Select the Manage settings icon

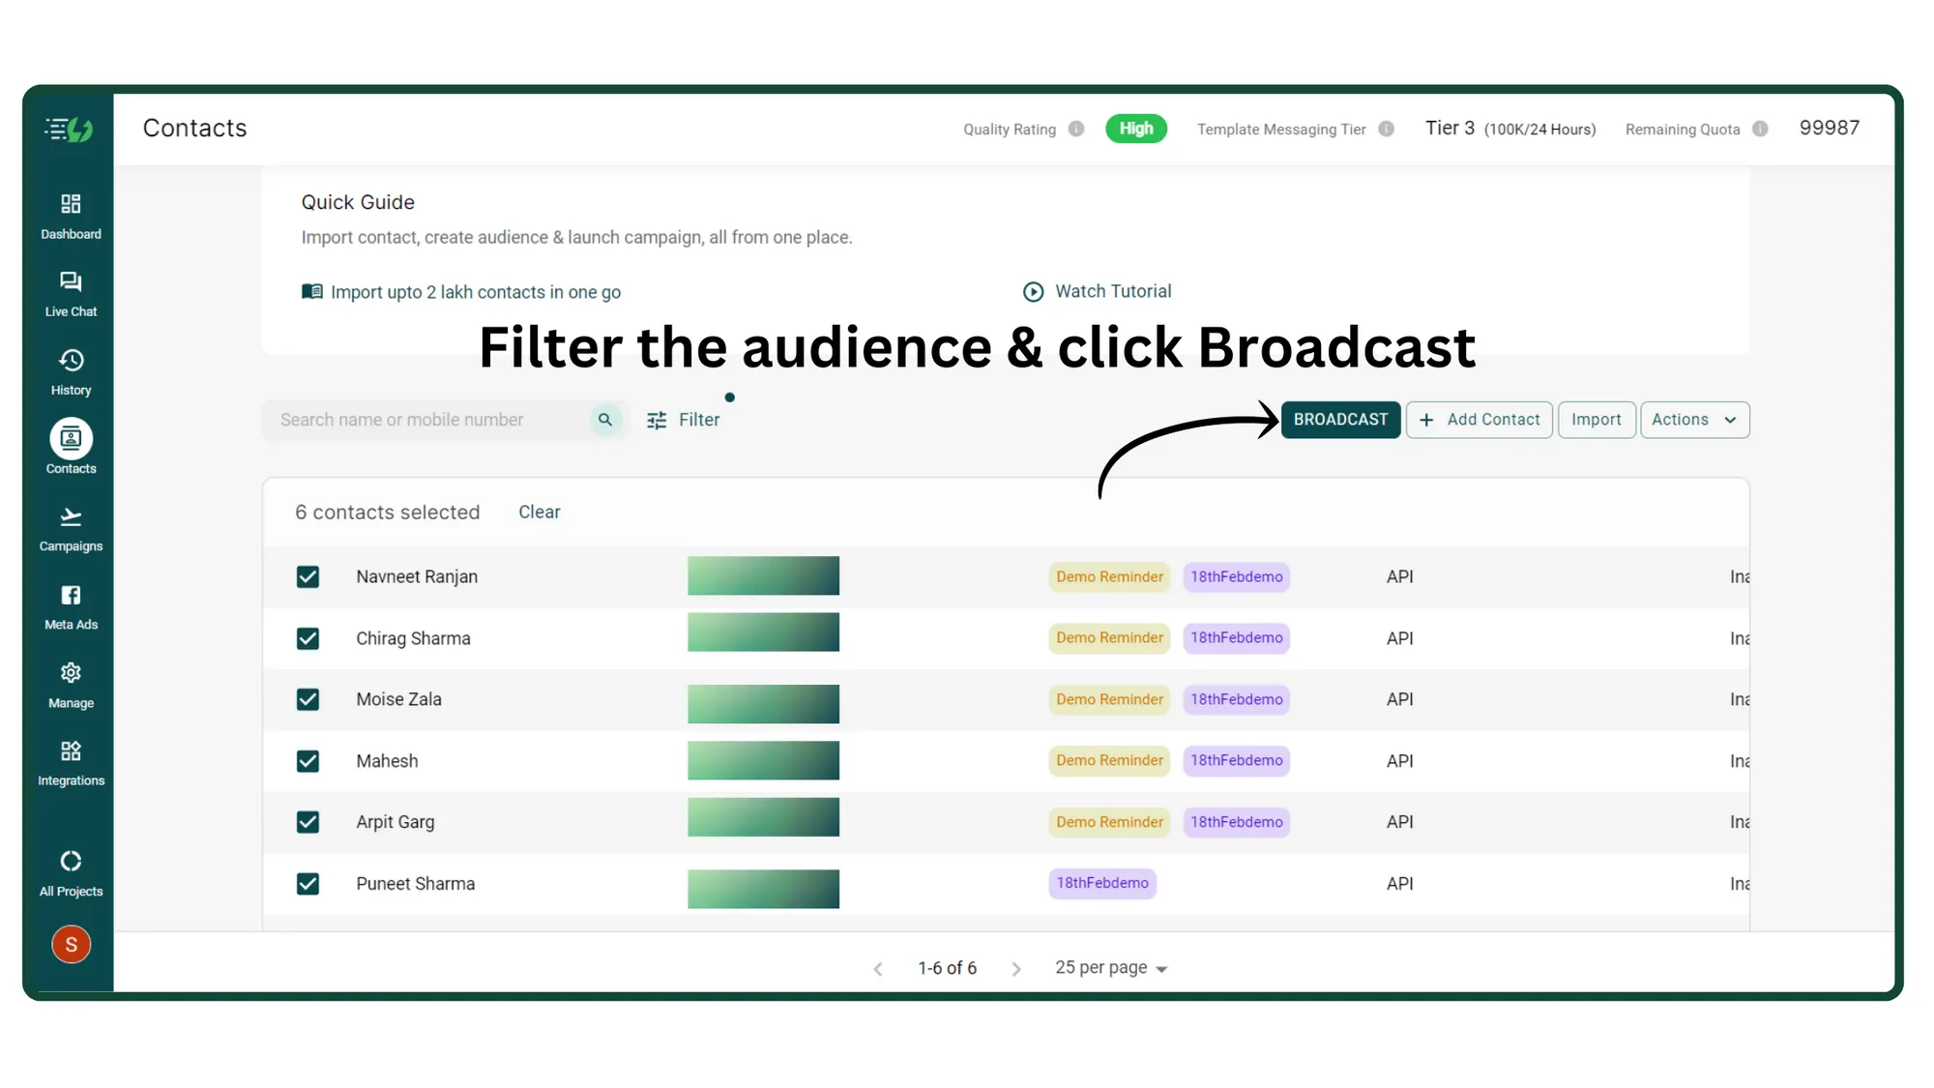[71, 683]
